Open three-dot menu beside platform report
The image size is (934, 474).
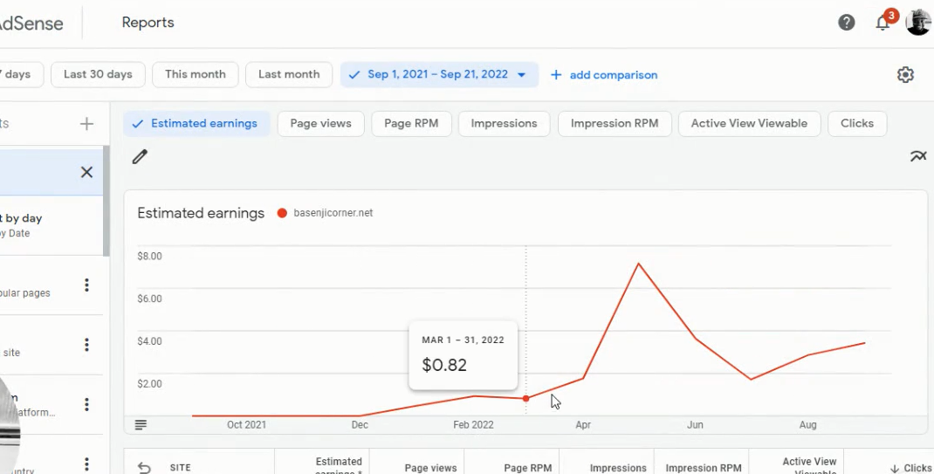pyautogui.click(x=86, y=404)
